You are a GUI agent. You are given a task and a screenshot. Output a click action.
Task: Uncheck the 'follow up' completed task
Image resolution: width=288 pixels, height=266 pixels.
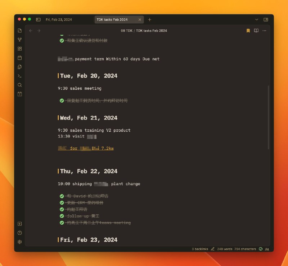click(62, 216)
